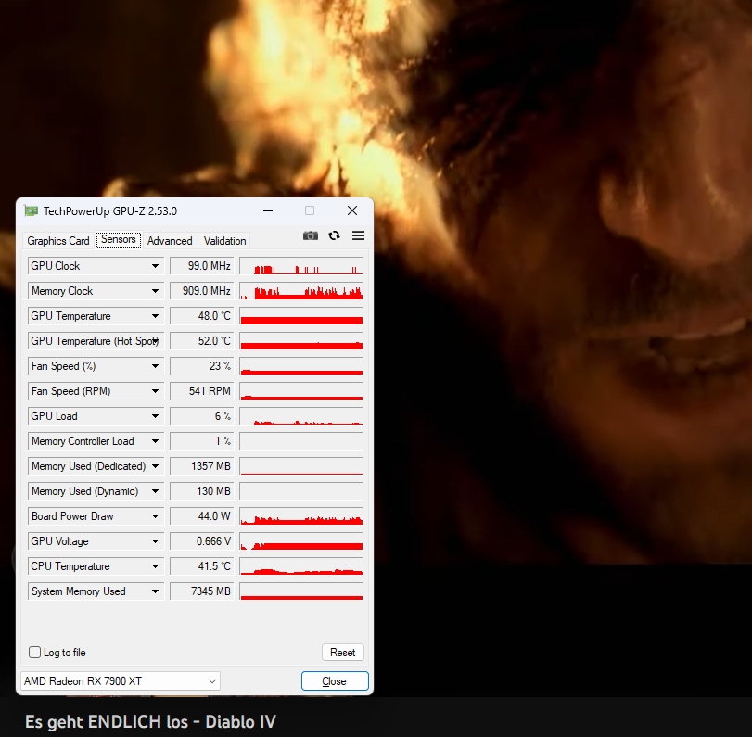Click the GPU-Z title bar app icon
The image size is (752, 737).
tap(32, 211)
